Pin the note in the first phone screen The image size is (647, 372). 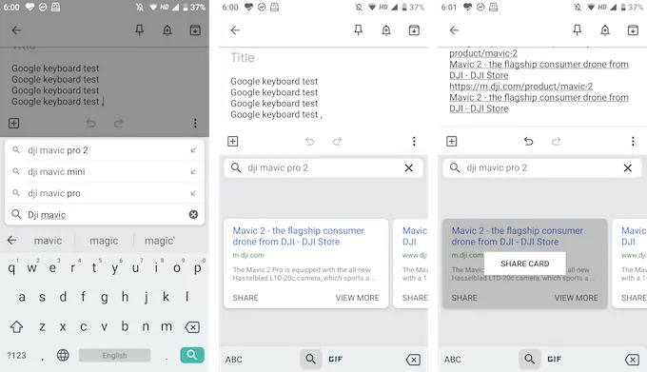[140, 29]
